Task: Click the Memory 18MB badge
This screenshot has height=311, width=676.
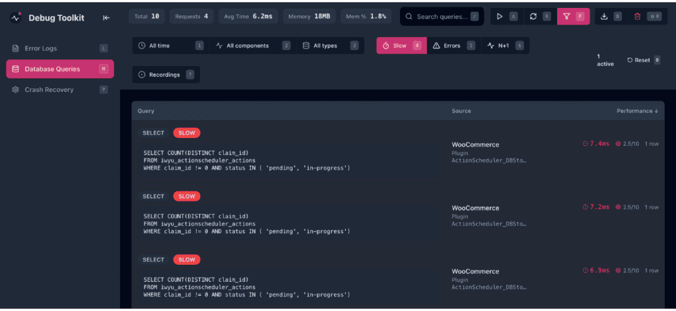Action: [x=309, y=17]
